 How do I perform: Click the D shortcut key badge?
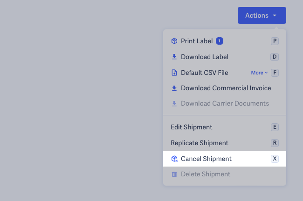[275, 57]
